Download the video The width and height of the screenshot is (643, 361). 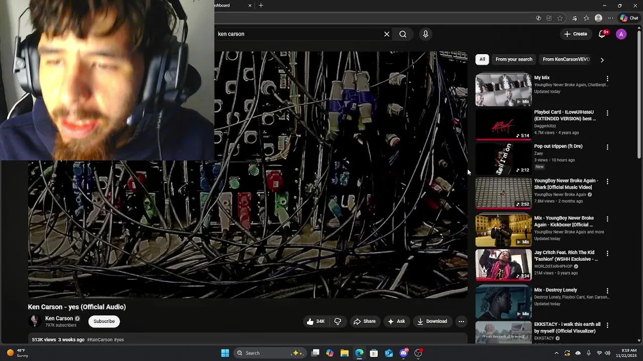coord(432,321)
